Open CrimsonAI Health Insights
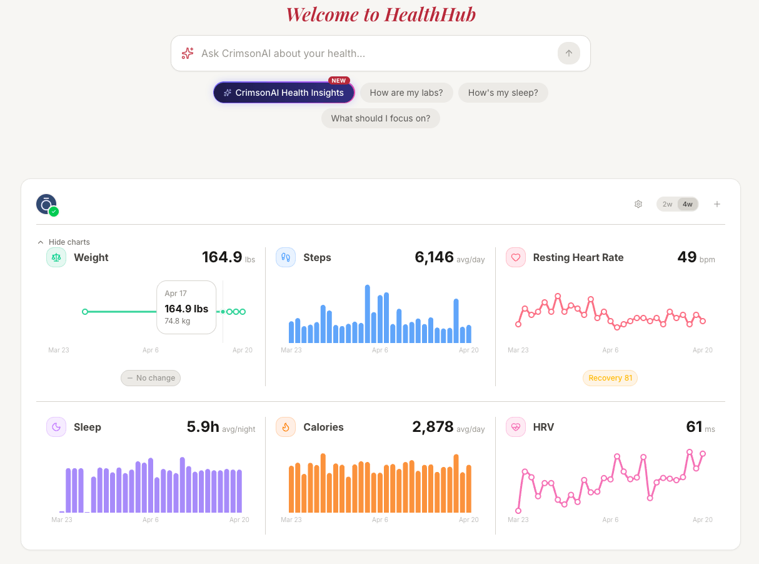 coord(284,93)
